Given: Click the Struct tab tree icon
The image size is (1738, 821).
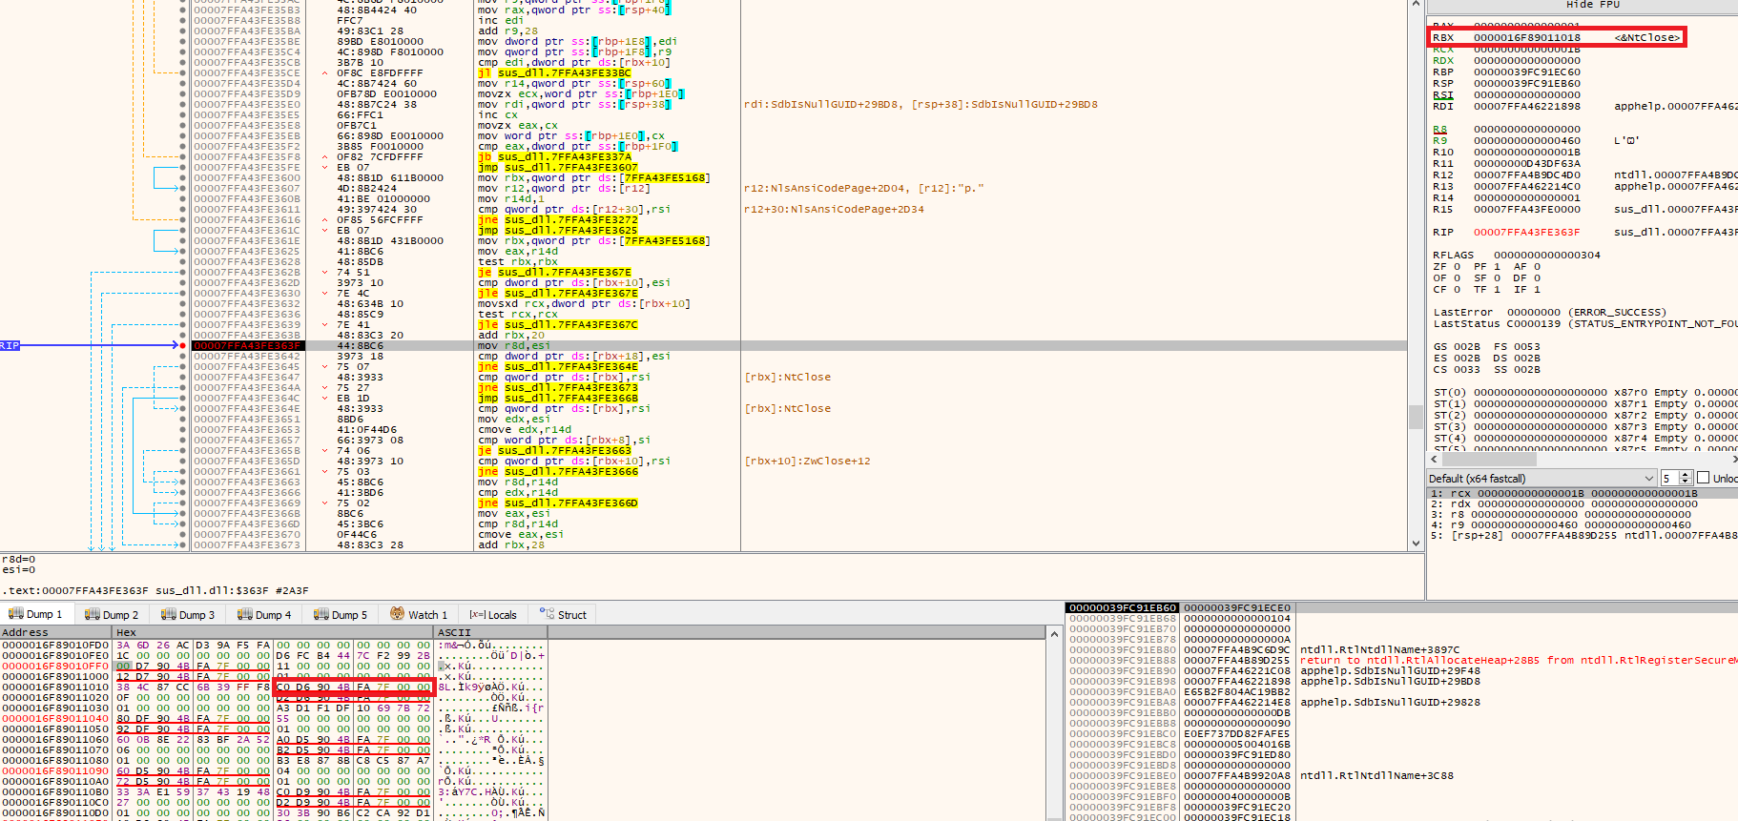Looking at the screenshot, I should [x=547, y=614].
